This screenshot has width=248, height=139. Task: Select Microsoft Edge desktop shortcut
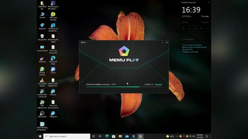[x=53, y=61]
